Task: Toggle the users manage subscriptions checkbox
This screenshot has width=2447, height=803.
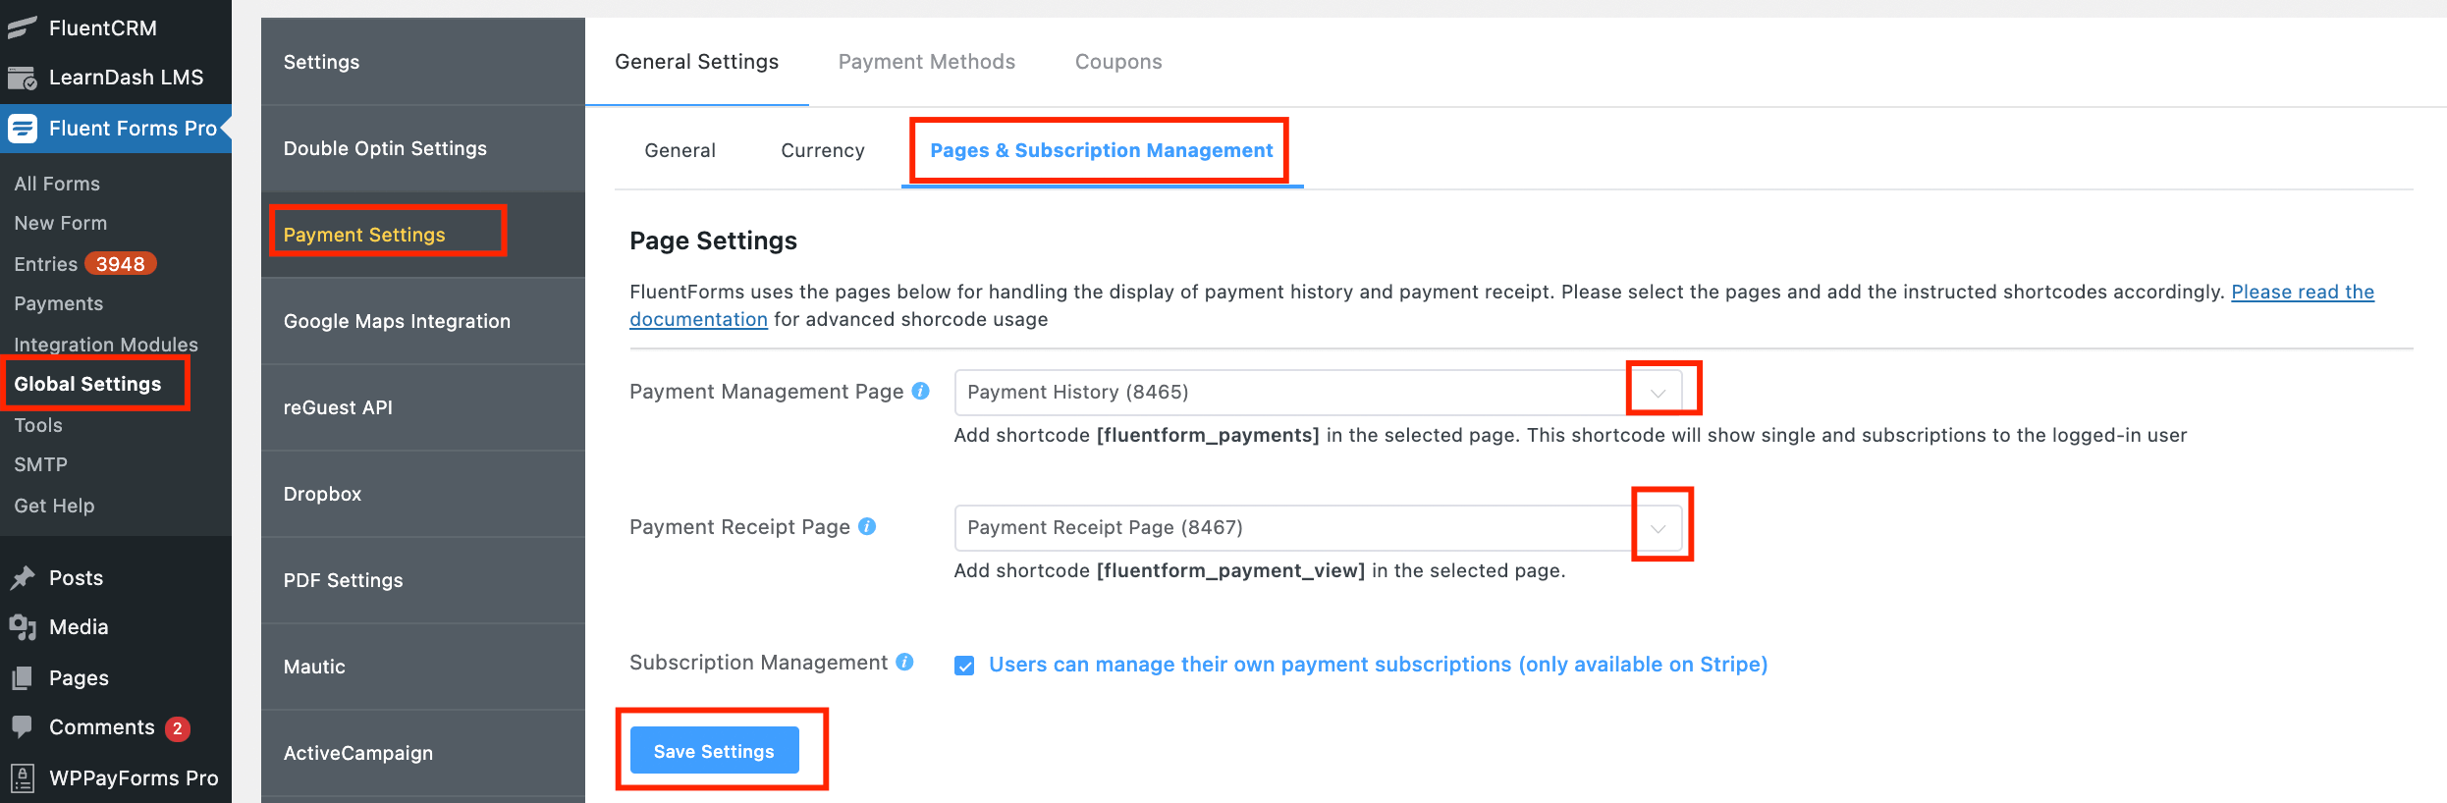Action: pos(964,666)
